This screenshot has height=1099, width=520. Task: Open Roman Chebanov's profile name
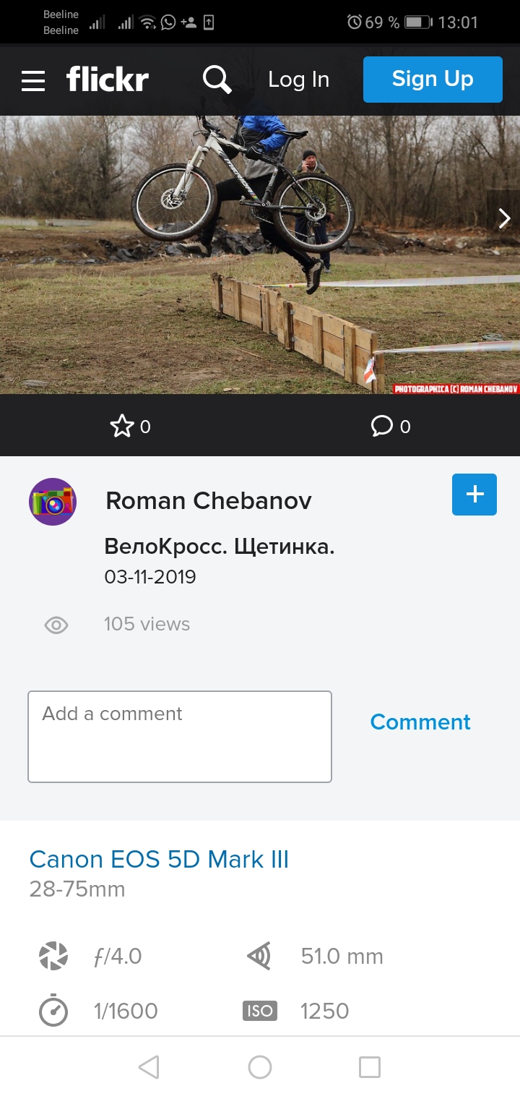click(x=209, y=500)
